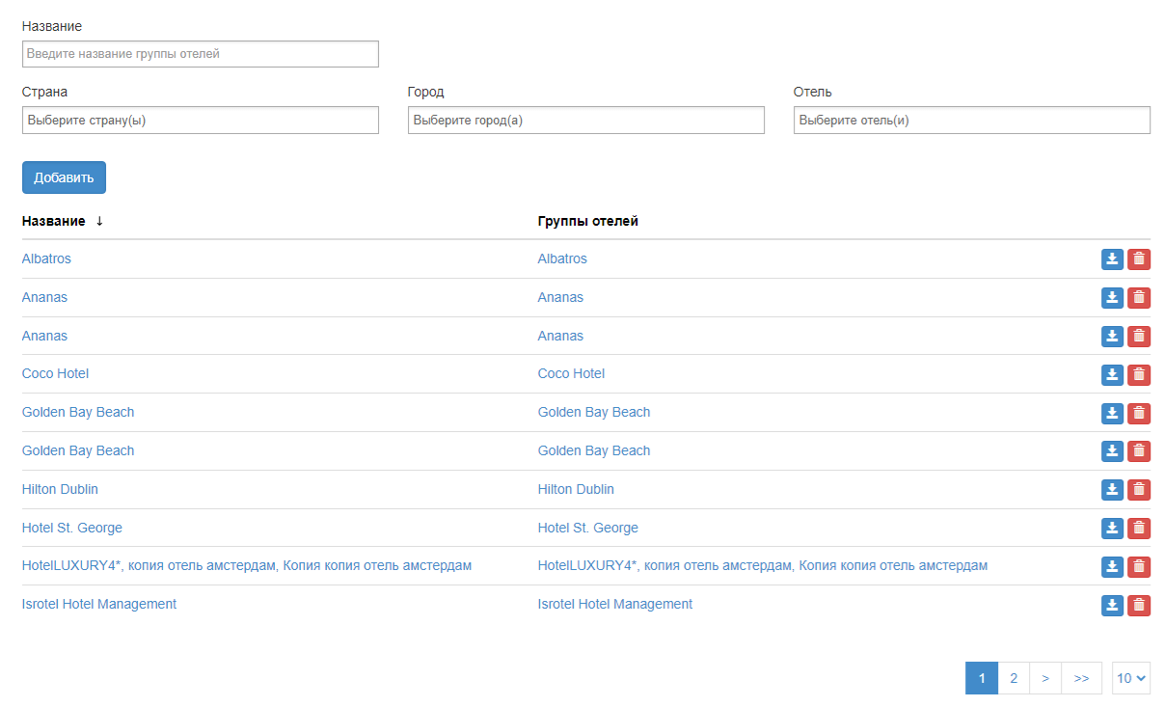
Task: Download the Isrotel Hotel Management entry
Action: coord(1112,605)
